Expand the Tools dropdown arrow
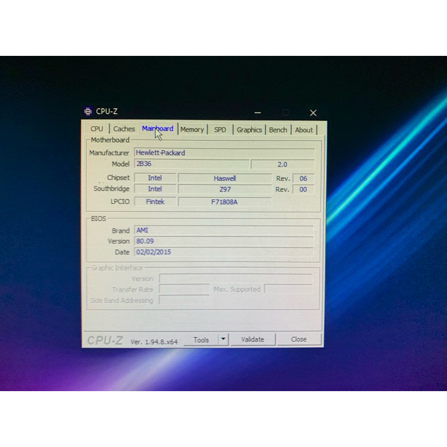 point(223,339)
